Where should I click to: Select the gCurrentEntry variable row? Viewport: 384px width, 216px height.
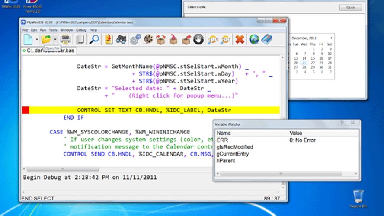tap(233, 154)
